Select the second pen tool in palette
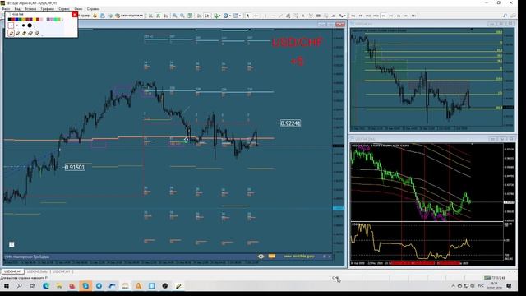This screenshot has width=526, height=296. tap(18, 33)
